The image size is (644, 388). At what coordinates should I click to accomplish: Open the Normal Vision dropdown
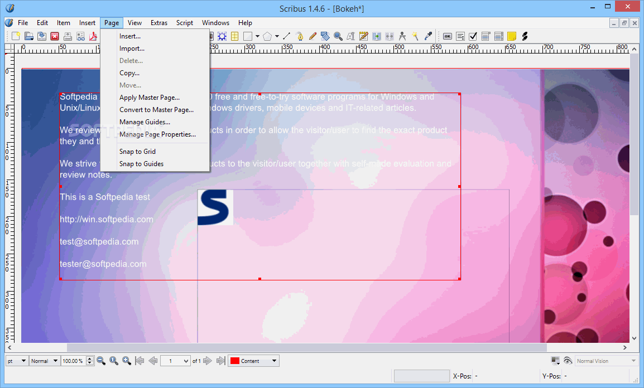click(606, 361)
